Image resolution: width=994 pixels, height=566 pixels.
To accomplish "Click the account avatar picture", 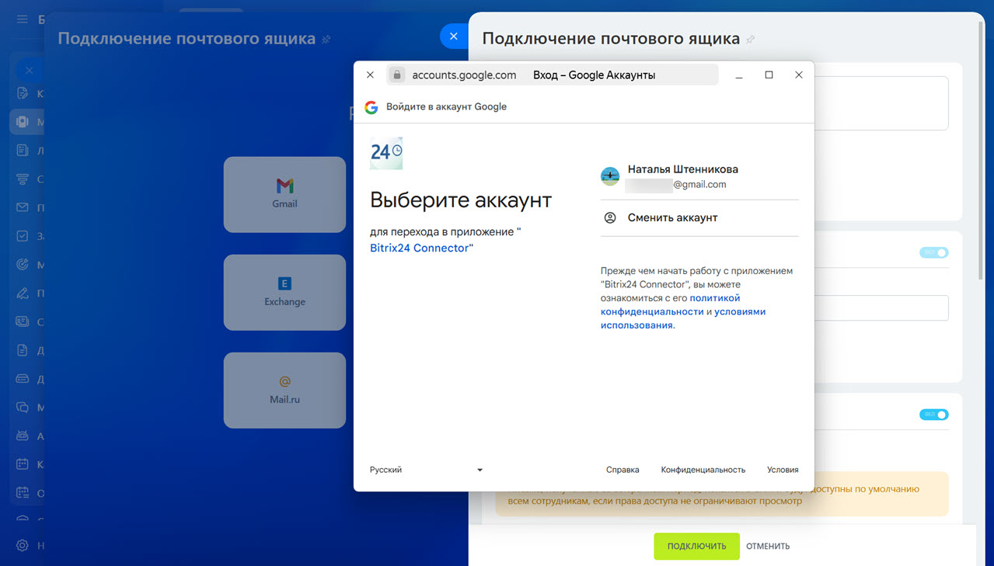I will point(610,176).
